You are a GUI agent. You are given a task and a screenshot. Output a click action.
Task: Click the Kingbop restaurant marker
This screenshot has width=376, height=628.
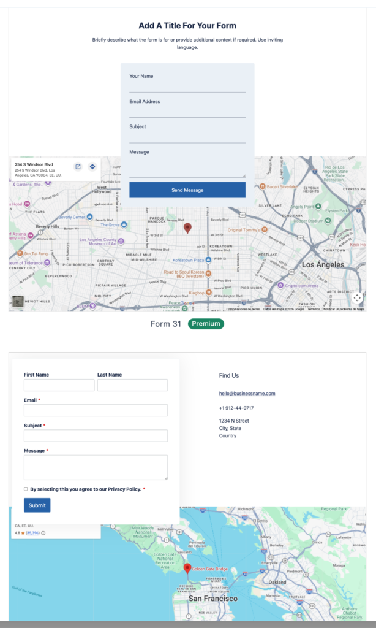pos(208,293)
